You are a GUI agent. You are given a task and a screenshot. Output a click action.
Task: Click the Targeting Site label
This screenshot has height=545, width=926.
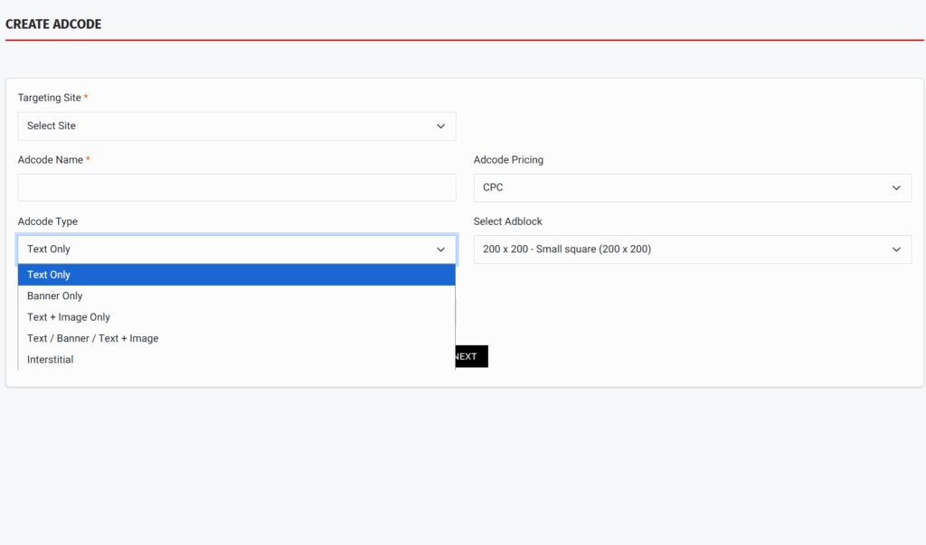(50, 98)
